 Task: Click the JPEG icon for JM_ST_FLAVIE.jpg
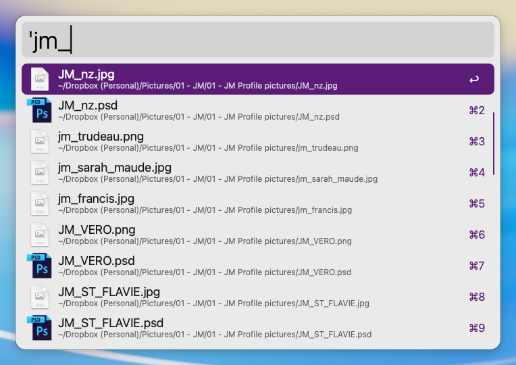[x=40, y=297]
